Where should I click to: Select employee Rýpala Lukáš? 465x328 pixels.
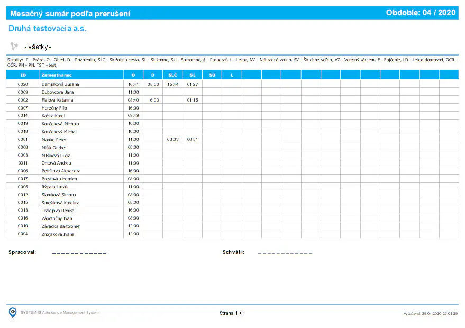point(54,187)
